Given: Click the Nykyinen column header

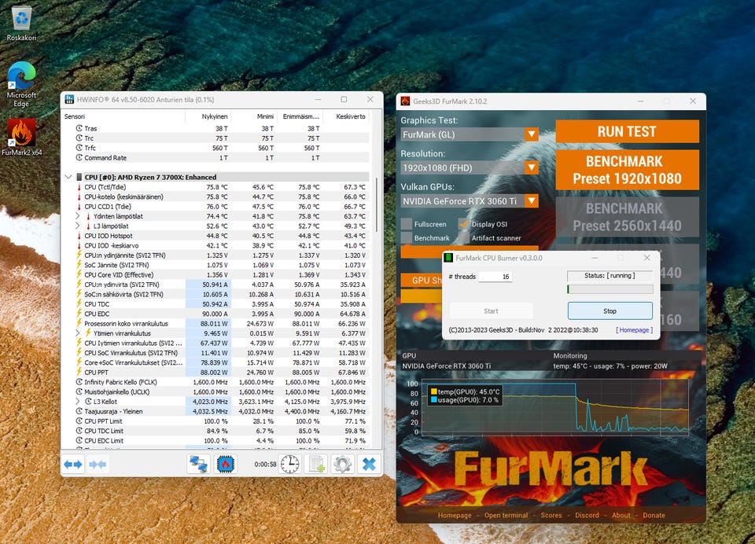Looking at the screenshot, I should (215, 116).
